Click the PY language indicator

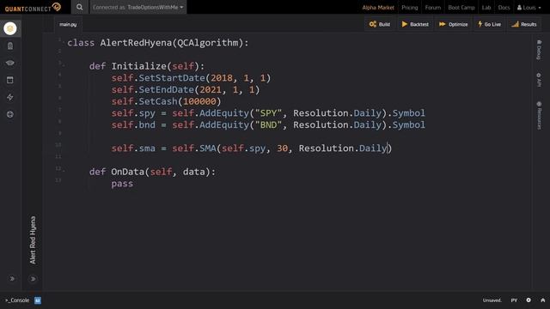click(514, 300)
